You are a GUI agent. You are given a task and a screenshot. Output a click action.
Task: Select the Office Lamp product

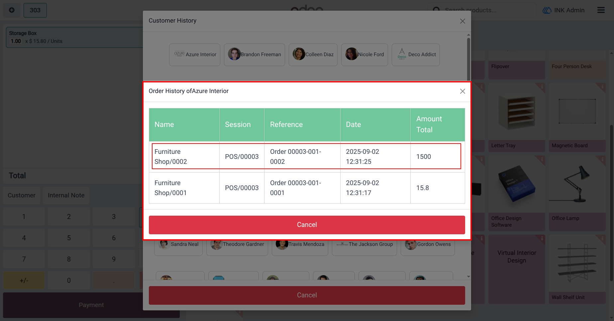click(577, 193)
